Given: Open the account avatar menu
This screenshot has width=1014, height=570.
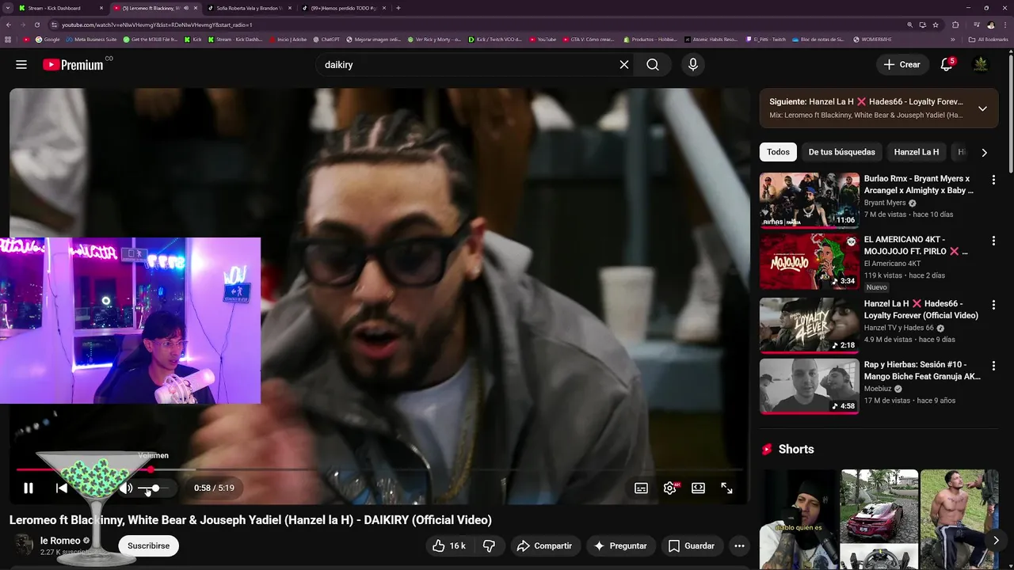Looking at the screenshot, I should 981,65.
